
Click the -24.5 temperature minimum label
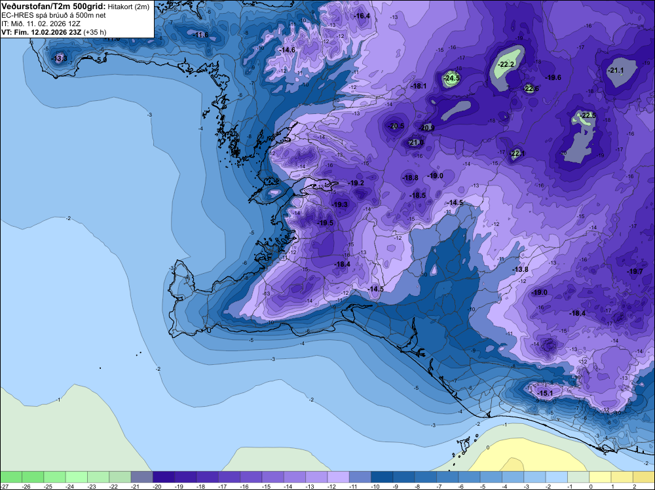[x=452, y=78]
